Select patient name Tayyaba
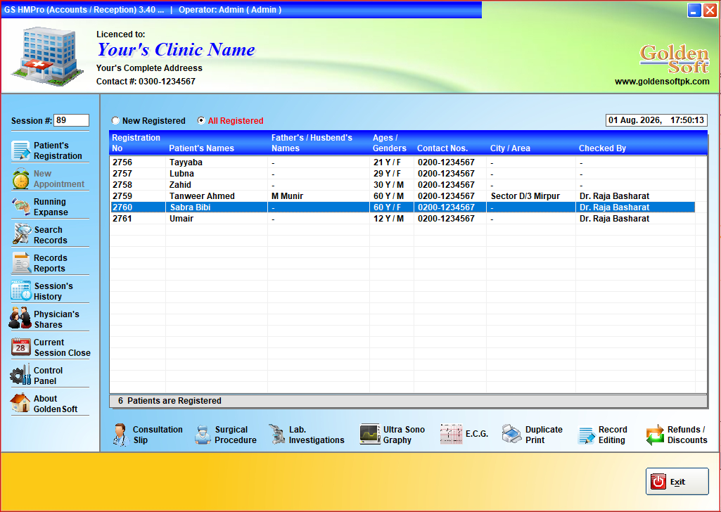The height and width of the screenshot is (512, 721). 186,162
